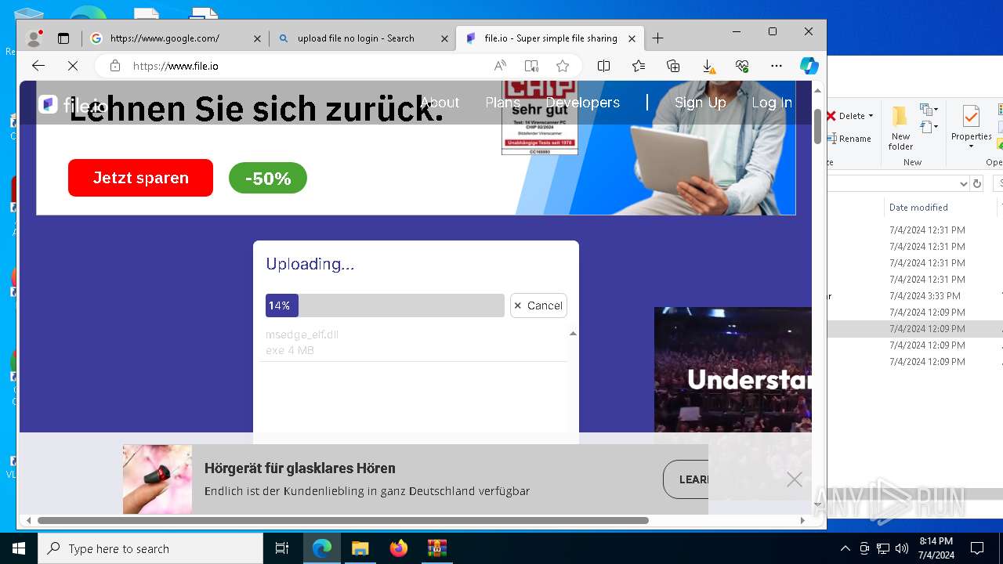This screenshot has height=564, width=1003.
Task: Open the tab actions menu icon
Action: tap(63, 38)
